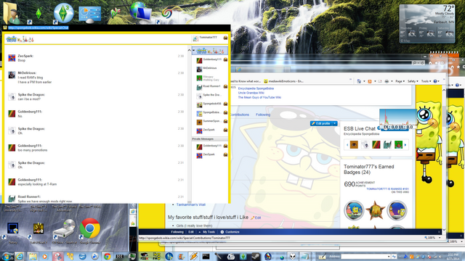Open the Tanhamman's Wall link
The width and height of the screenshot is (465, 261).
click(190, 204)
